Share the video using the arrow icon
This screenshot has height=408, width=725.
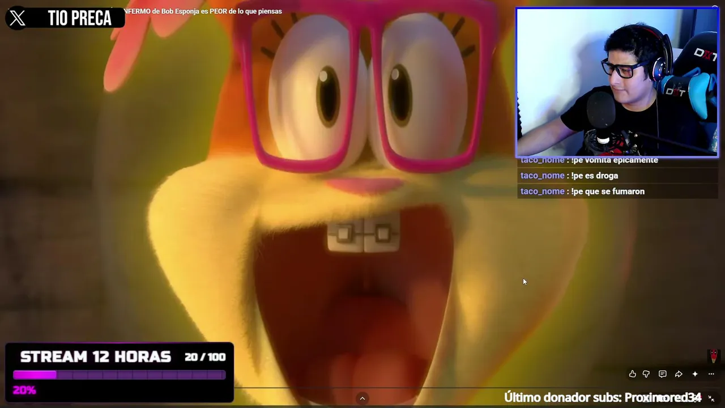[679, 374]
